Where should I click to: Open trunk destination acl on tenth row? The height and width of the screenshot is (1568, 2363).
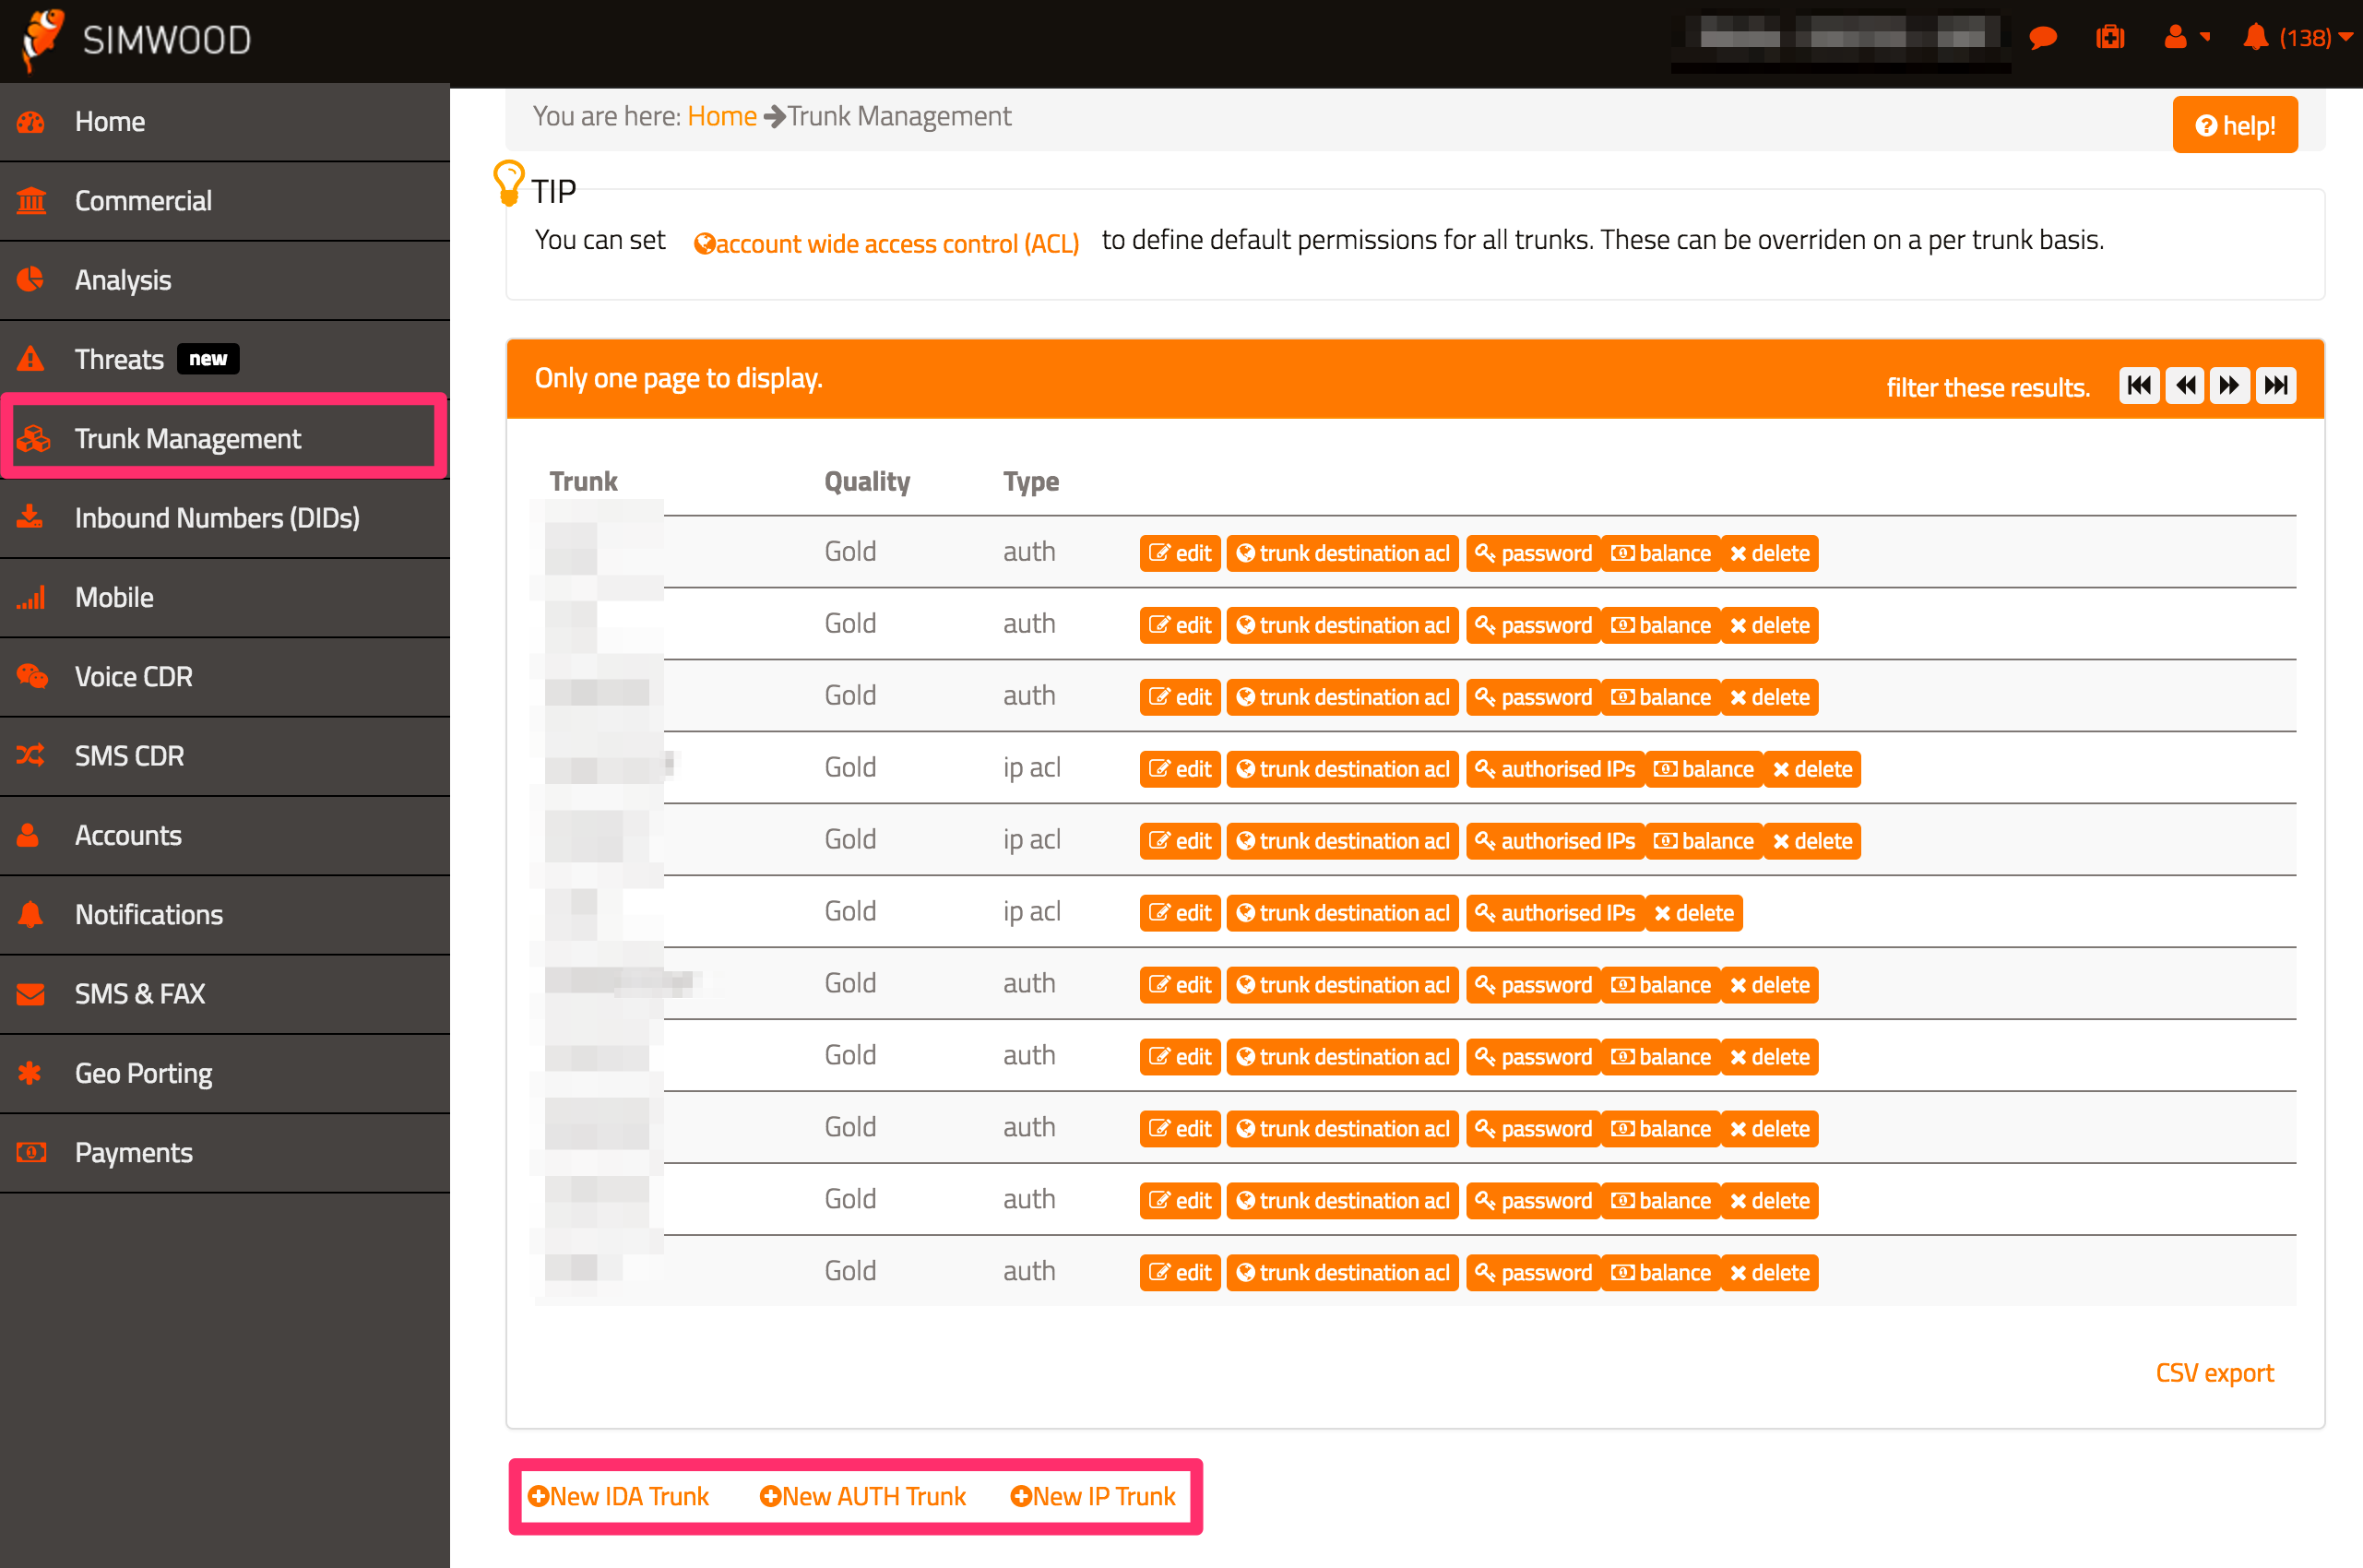pos(1342,1201)
